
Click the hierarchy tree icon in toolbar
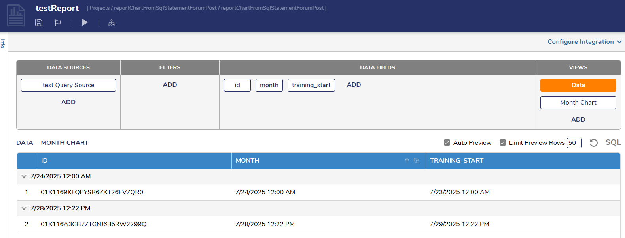click(112, 22)
